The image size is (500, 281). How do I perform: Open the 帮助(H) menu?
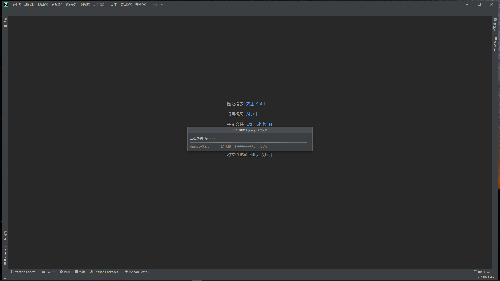click(x=141, y=4)
